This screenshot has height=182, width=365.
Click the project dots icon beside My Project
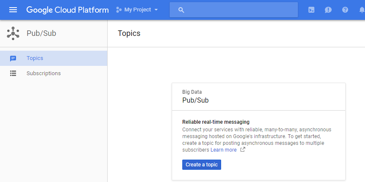[119, 10]
